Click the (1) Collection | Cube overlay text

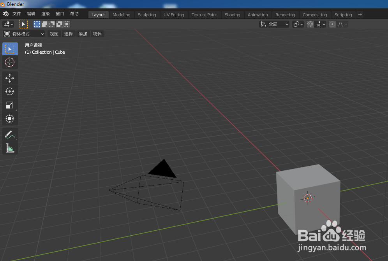(45, 52)
